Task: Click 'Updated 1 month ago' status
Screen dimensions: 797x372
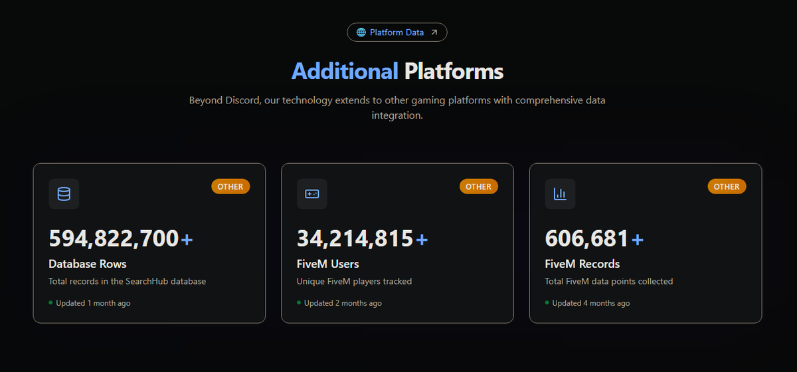Action: (90, 303)
